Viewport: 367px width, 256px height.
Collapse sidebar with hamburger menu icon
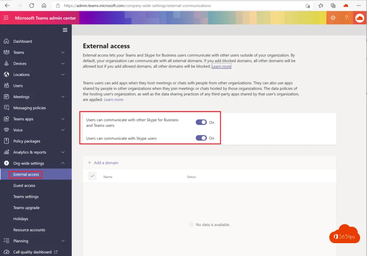coord(65,30)
